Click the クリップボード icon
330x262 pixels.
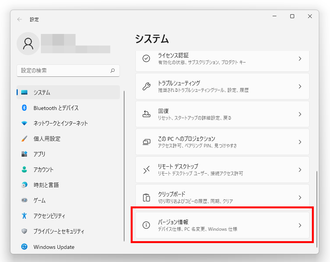146,198
